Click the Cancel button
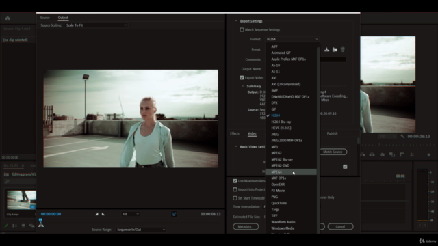438x246 pixels. click(x=340, y=226)
